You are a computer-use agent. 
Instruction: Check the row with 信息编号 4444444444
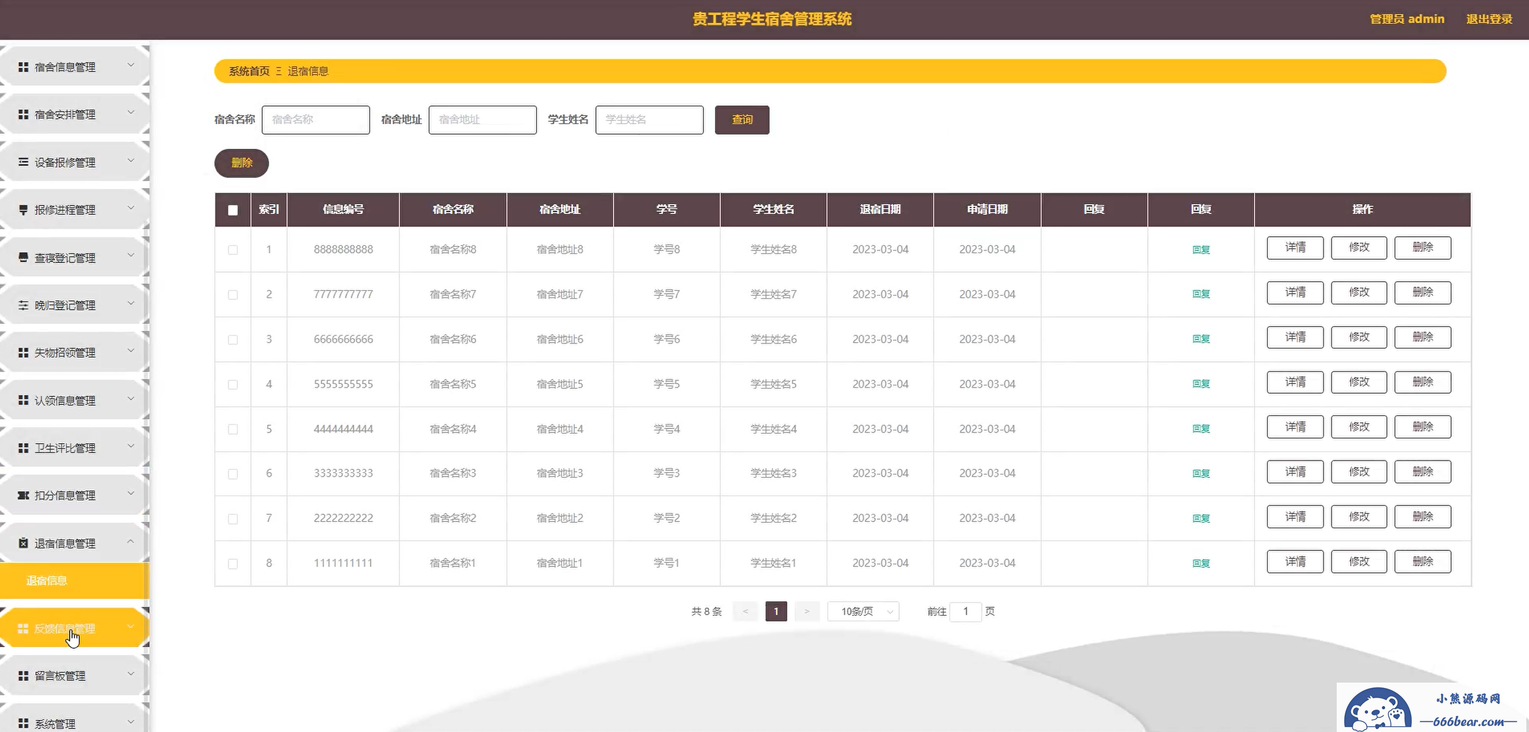(x=233, y=429)
